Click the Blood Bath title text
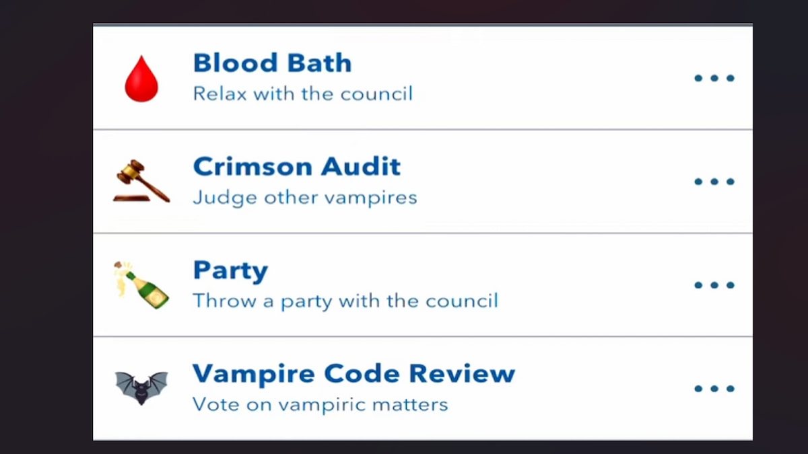 tap(272, 63)
